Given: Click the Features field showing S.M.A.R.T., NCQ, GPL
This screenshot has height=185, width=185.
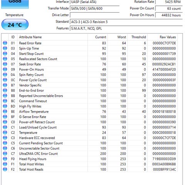Looking at the screenshot, I should (126, 28).
